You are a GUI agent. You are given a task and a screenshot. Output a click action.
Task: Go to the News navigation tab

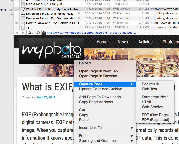(x=123, y=42)
